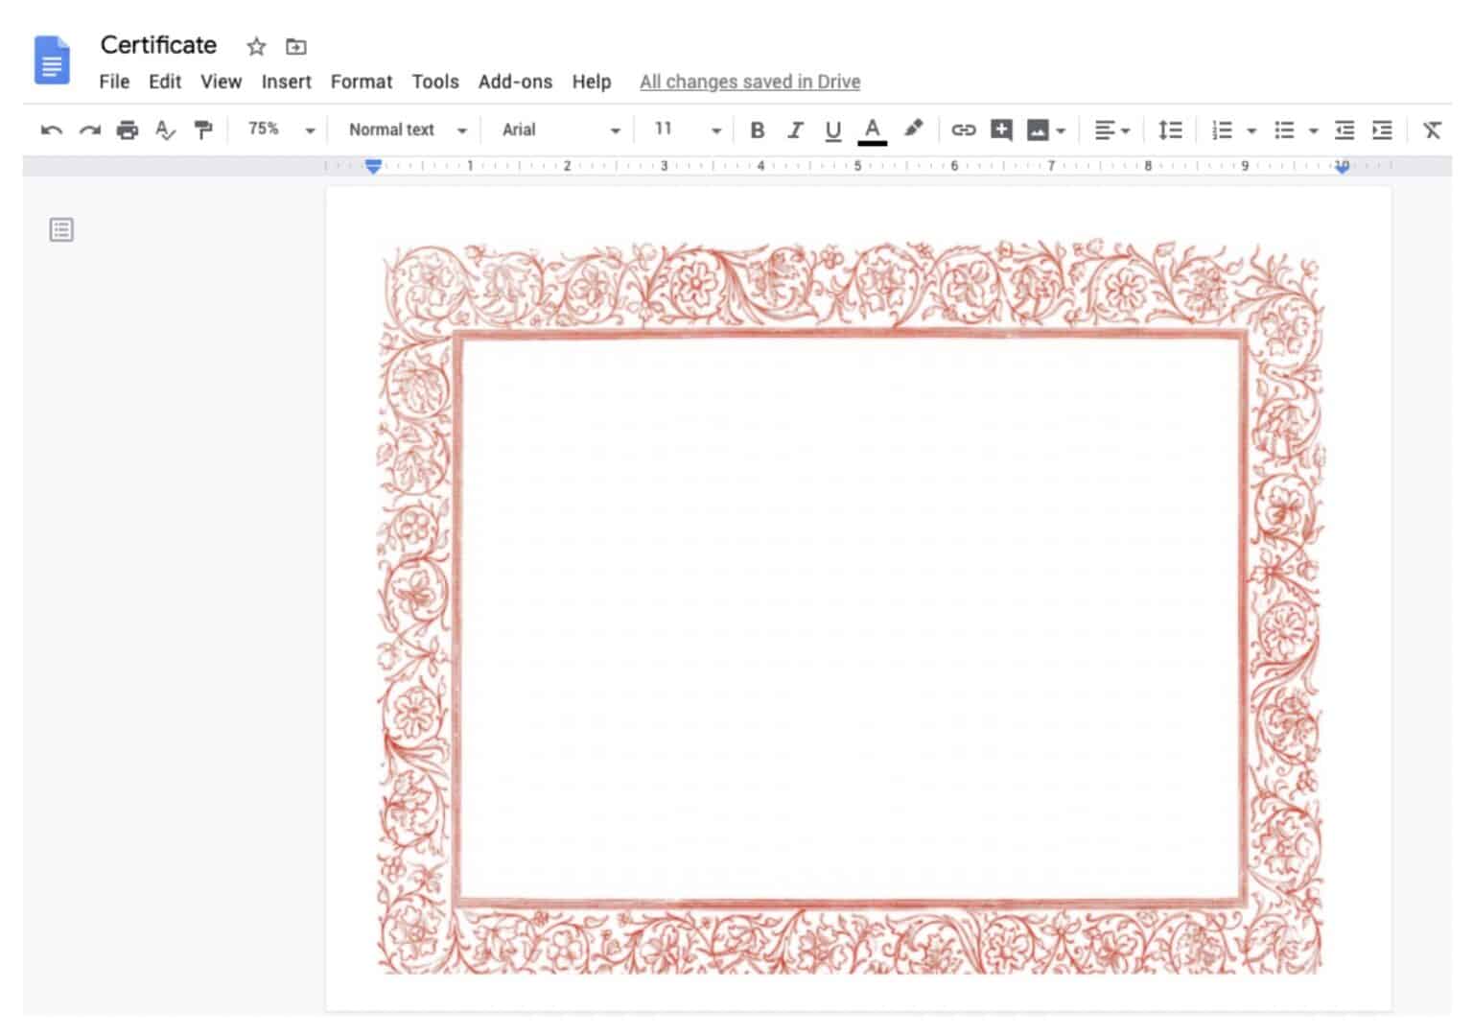Click the redo arrow icon
1473x1035 pixels.
90,130
